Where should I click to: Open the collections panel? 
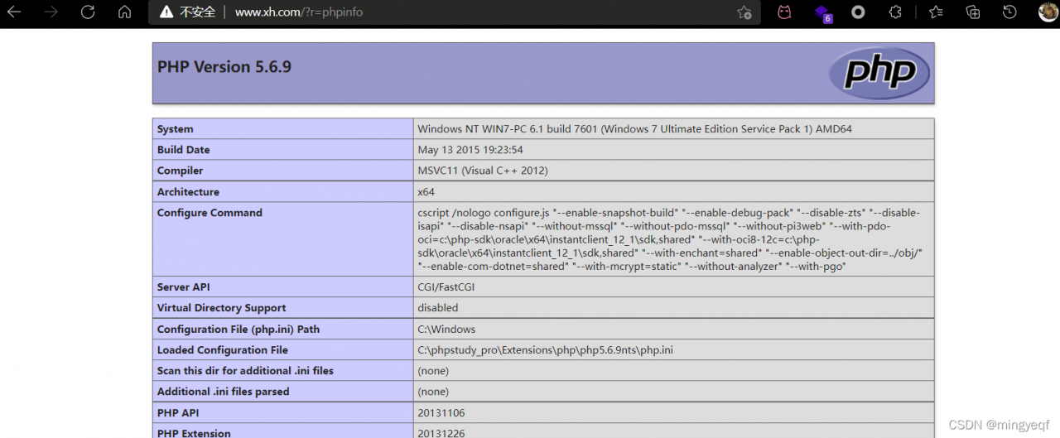coord(973,12)
